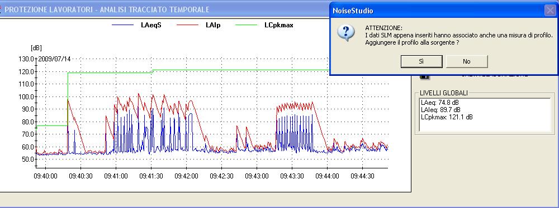559x208 pixels.
Task: Click the question mark dialog icon
Action: point(346,33)
